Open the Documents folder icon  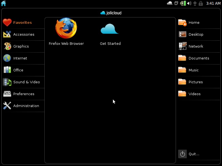pyautogui.click(x=182, y=58)
